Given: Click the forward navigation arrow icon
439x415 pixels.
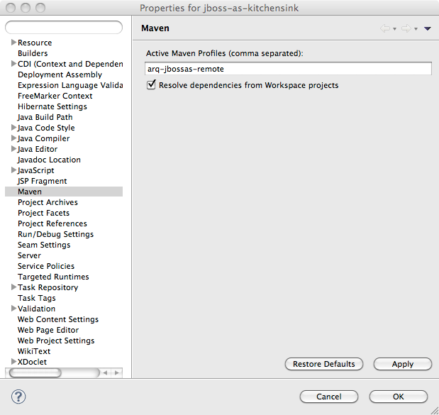Looking at the screenshot, I should (406, 28).
